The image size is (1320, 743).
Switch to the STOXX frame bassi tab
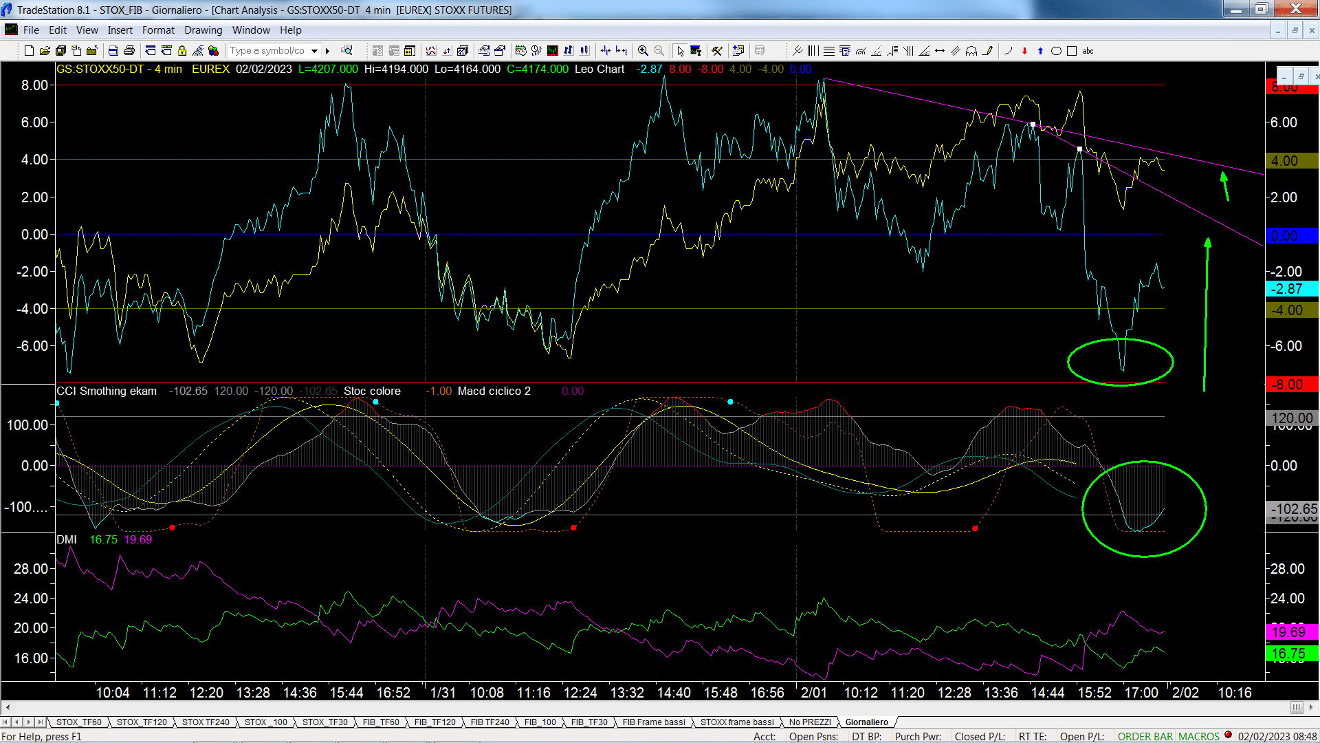coord(737,722)
